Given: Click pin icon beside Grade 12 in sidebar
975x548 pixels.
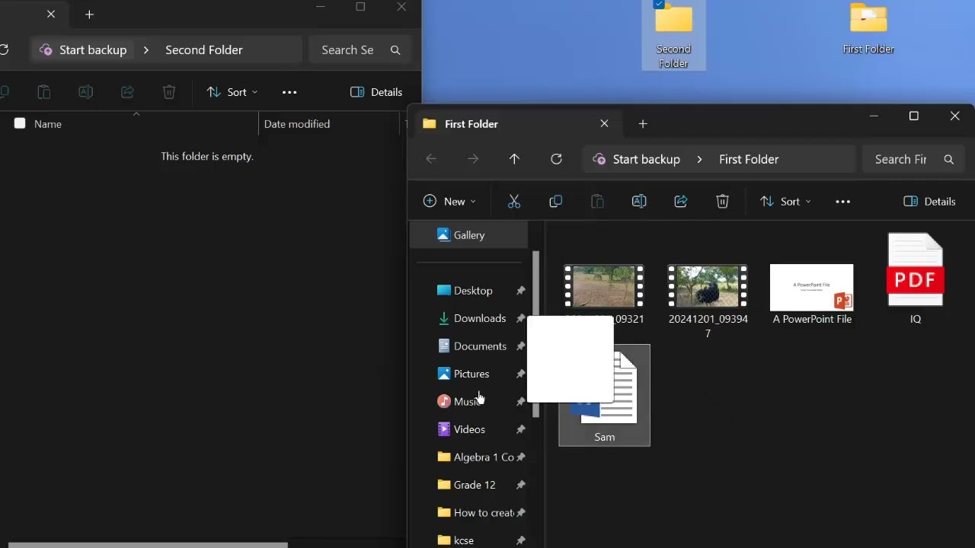Looking at the screenshot, I should (521, 485).
